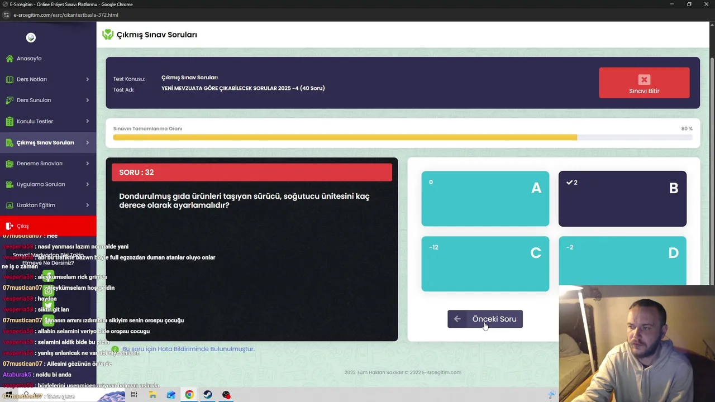Screen dimensions: 715x402
Task: Expand the Deneme Sınavları submenu chevron
Action: pyautogui.click(x=87, y=164)
